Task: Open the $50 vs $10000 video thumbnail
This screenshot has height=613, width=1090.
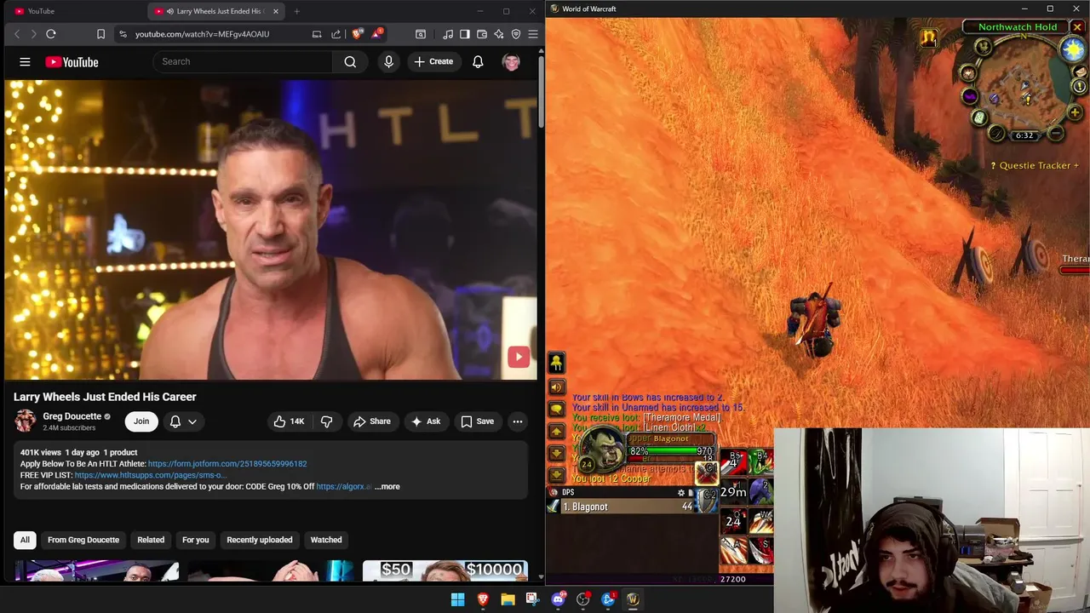Action: [445, 570]
